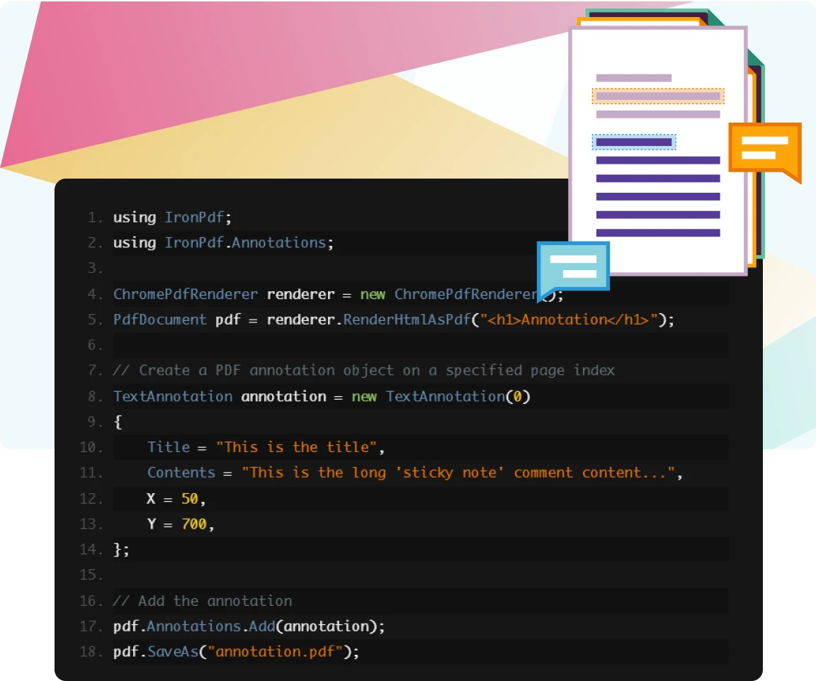The image size is (816, 681).
Task: Click the orange comment bubble icon
Action: coord(765,151)
